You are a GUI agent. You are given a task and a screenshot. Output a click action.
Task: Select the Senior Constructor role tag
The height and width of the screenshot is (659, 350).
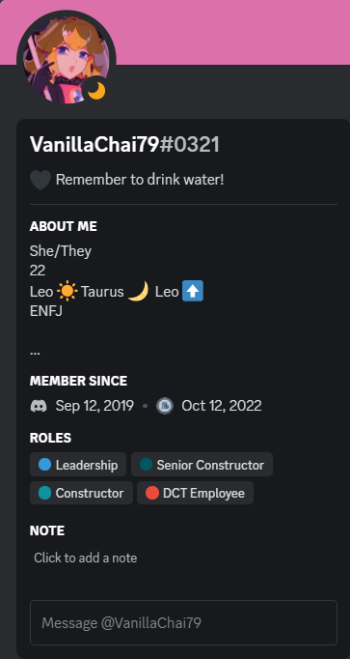pyautogui.click(x=202, y=465)
